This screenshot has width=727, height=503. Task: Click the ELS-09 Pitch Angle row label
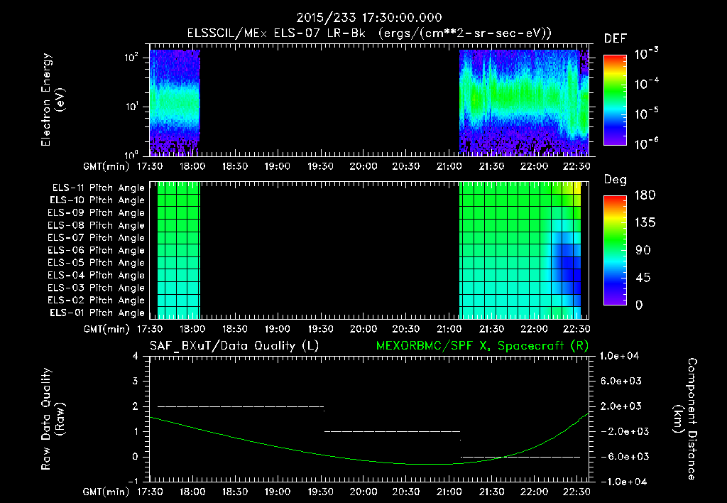coord(97,213)
